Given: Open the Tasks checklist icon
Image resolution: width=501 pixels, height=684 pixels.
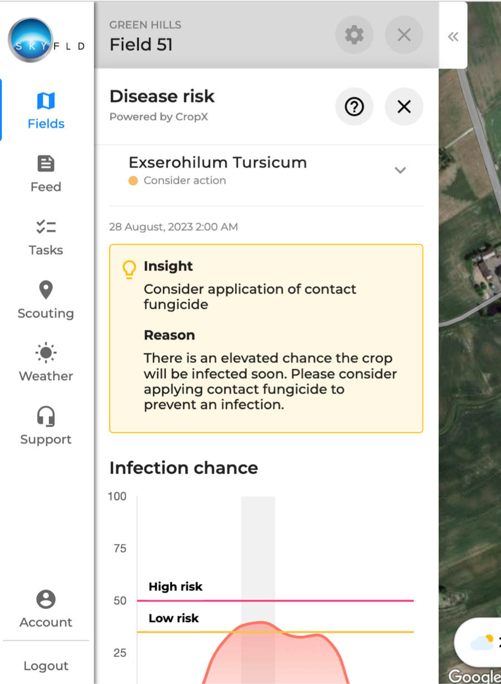Looking at the screenshot, I should pos(46,227).
